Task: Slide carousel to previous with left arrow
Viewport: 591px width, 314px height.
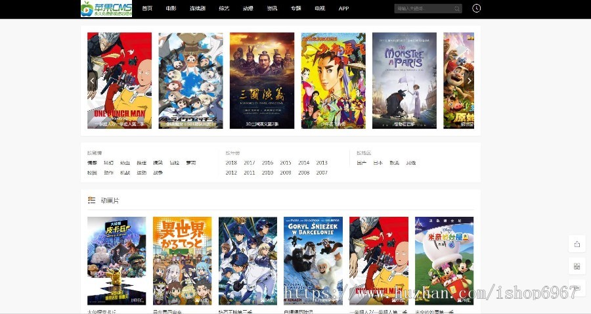Action: click(92, 81)
